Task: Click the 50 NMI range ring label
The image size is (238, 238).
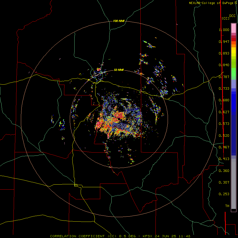Action: click(119, 70)
